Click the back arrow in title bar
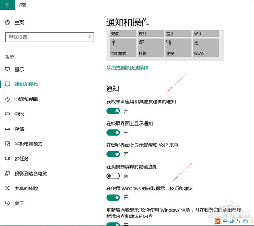Screen dimensions: 254x226 click(7, 5)
